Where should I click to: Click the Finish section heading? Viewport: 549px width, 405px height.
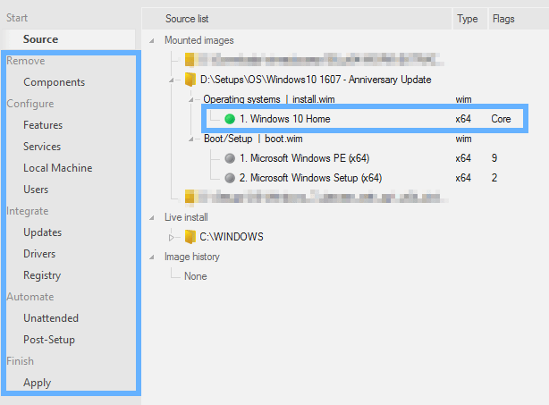(20, 361)
